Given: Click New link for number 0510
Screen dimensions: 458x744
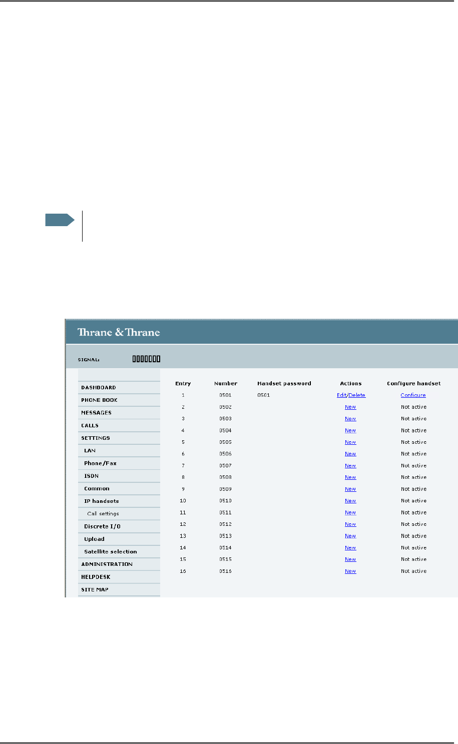Looking at the screenshot, I should pyautogui.click(x=350, y=501).
